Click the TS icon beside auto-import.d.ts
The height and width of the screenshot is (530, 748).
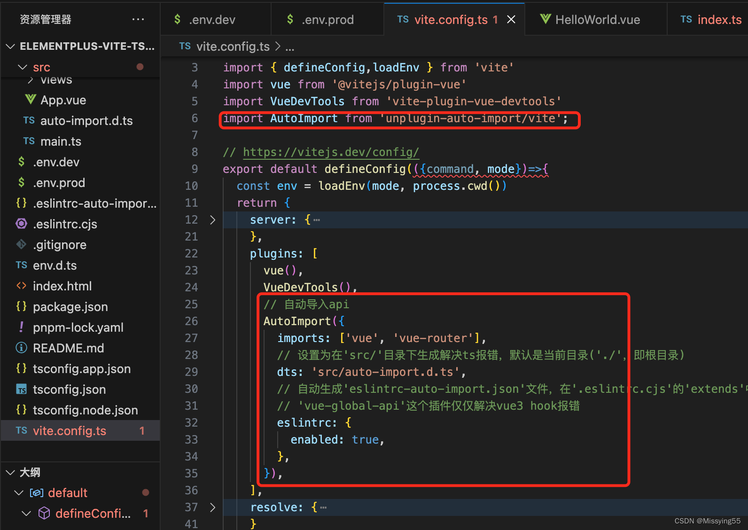click(x=29, y=120)
